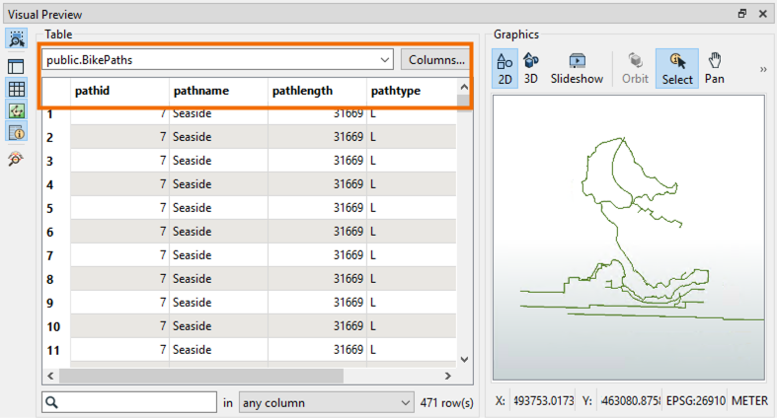Select row number 5 header
This screenshot has height=418, width=777.
(x=56, y=208)
